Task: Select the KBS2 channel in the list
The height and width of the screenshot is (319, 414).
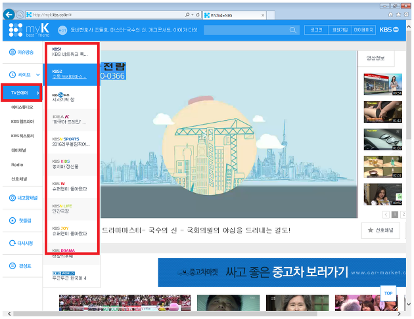Action: 72,74
